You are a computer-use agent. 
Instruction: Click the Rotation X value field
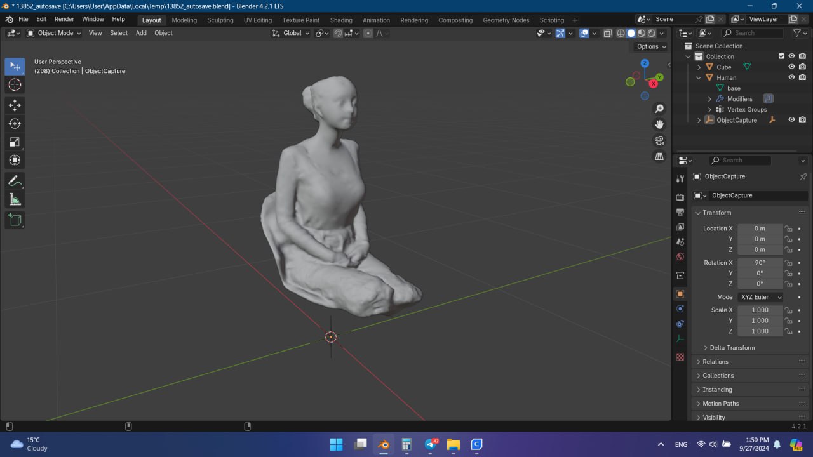click(760, 263)
